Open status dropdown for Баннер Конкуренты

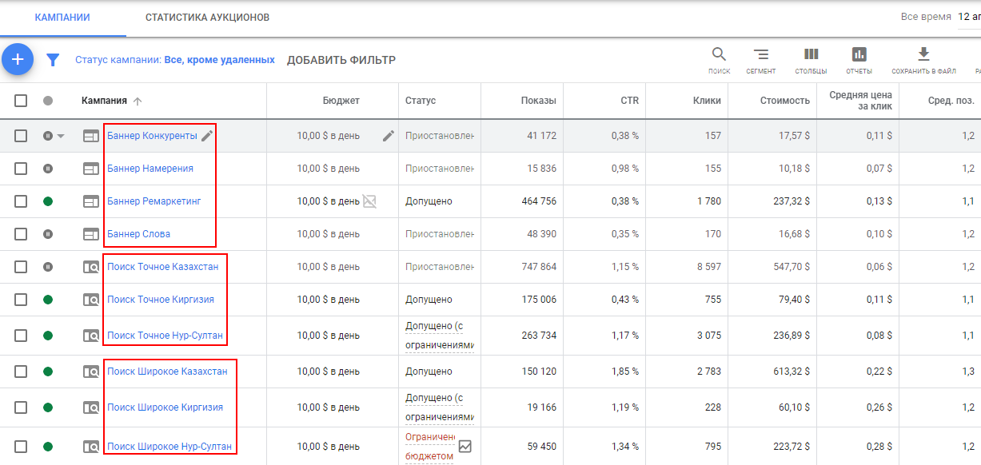click(61, 137)
